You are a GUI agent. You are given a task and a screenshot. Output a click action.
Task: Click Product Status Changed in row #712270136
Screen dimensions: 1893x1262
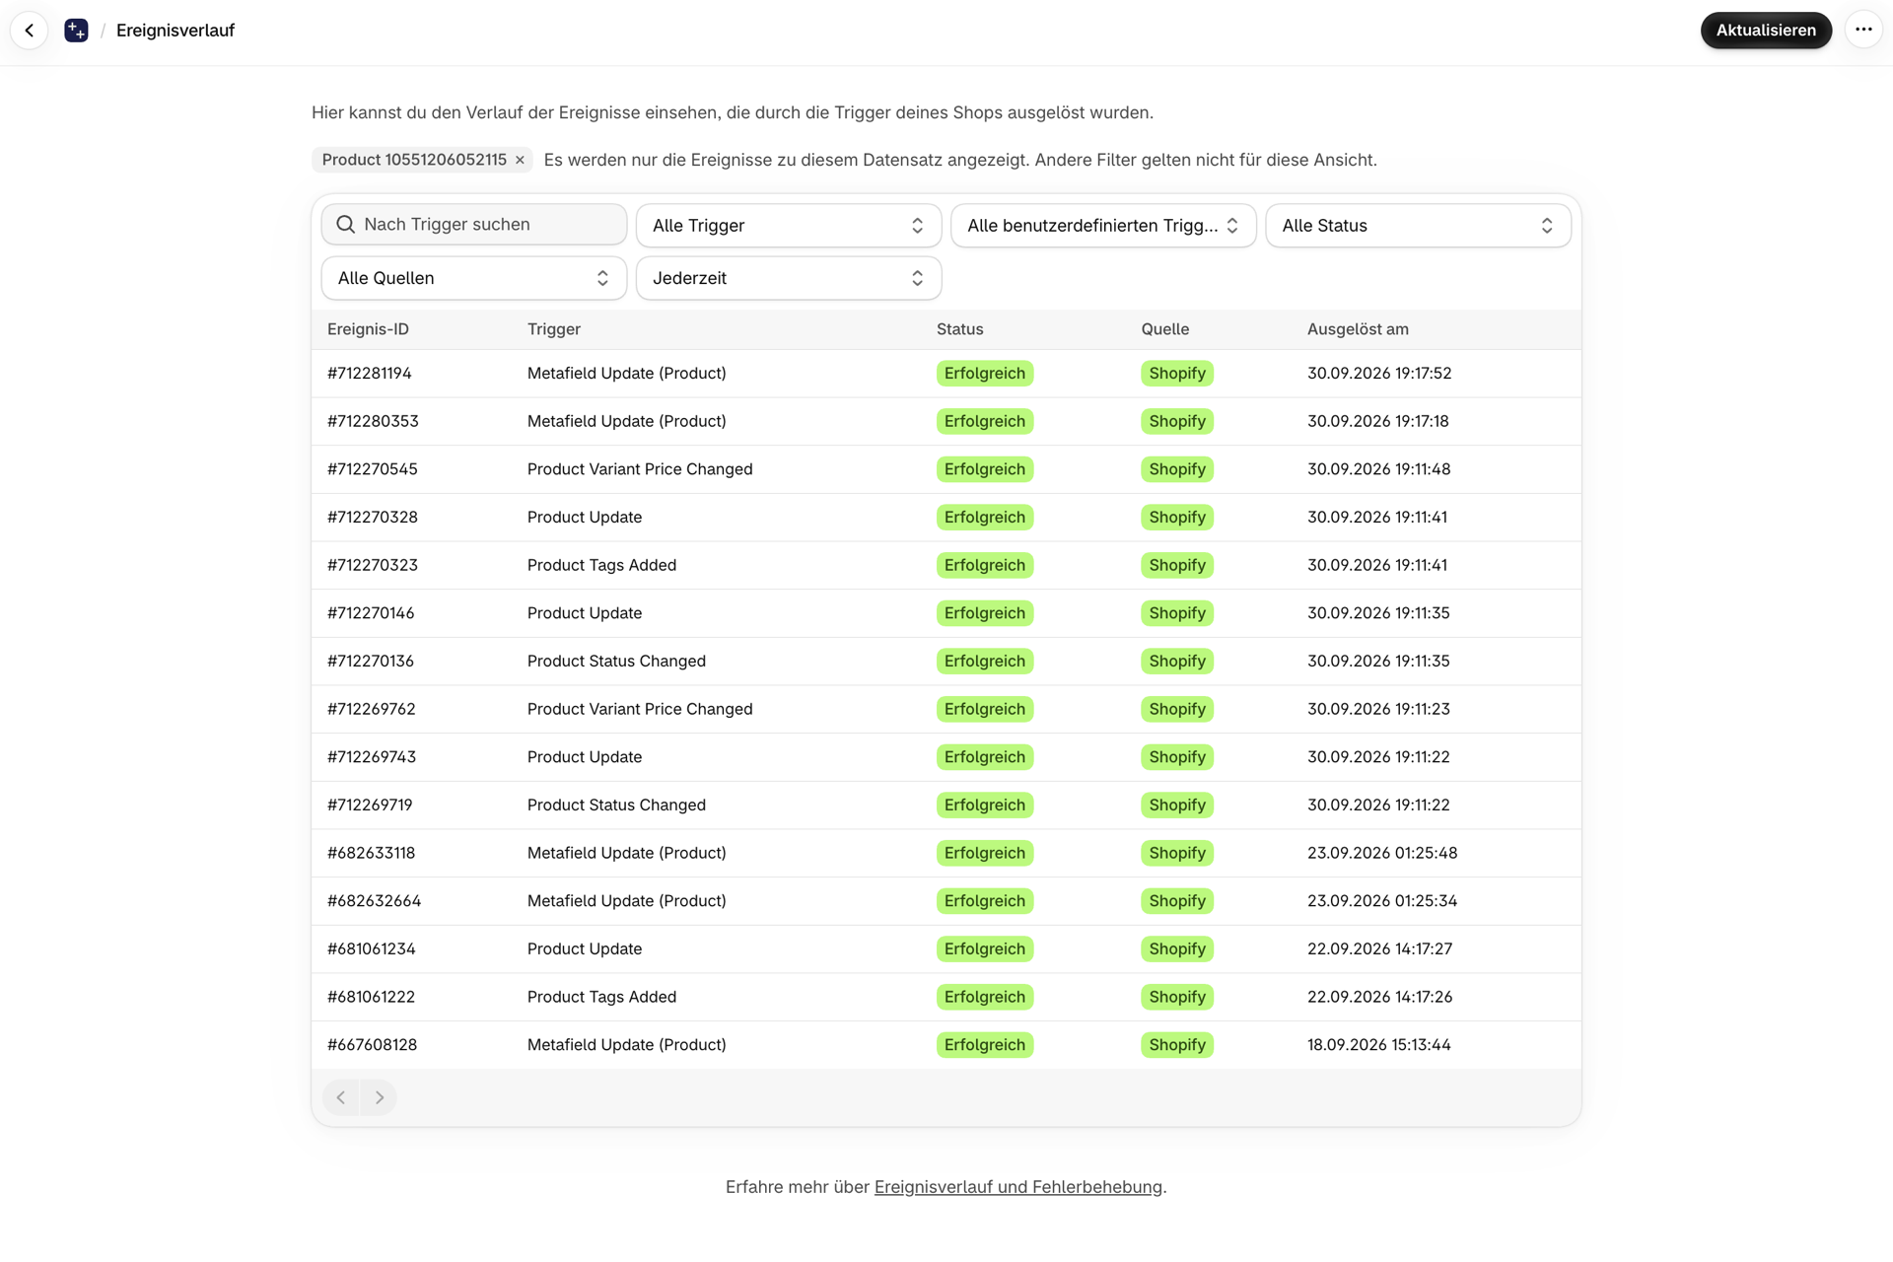point(616,661)
